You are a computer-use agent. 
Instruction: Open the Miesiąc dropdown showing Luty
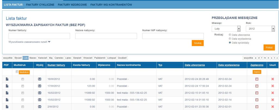coord(226,29)
